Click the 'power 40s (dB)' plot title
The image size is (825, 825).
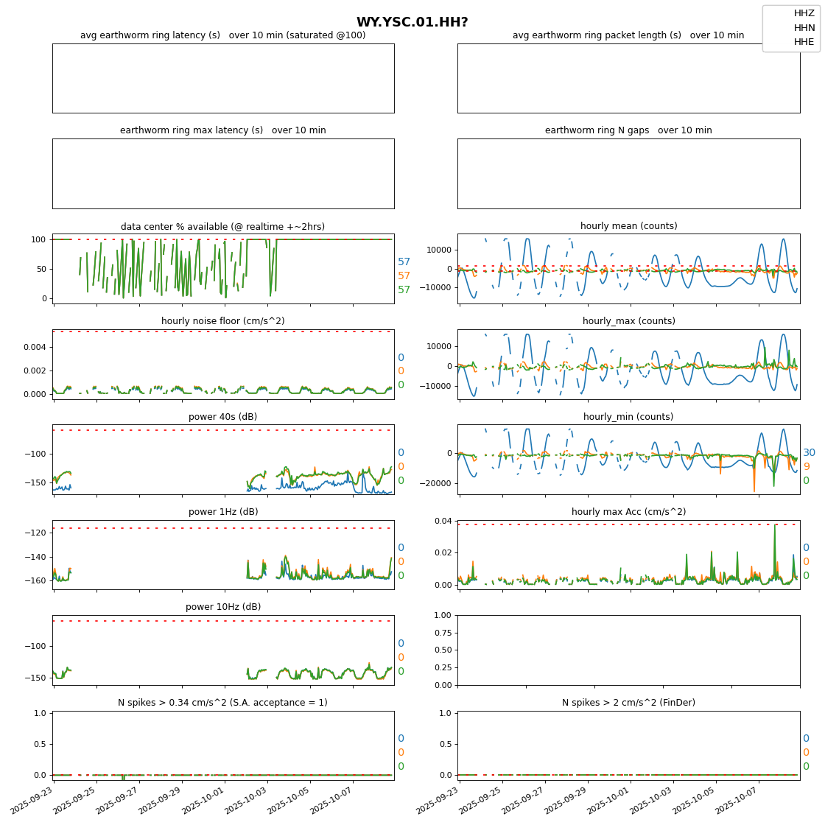point(222,417)
